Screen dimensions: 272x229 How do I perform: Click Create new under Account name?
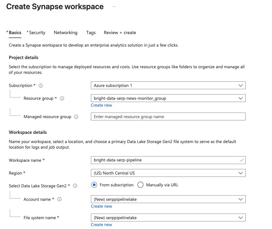[x=101, y=206]
